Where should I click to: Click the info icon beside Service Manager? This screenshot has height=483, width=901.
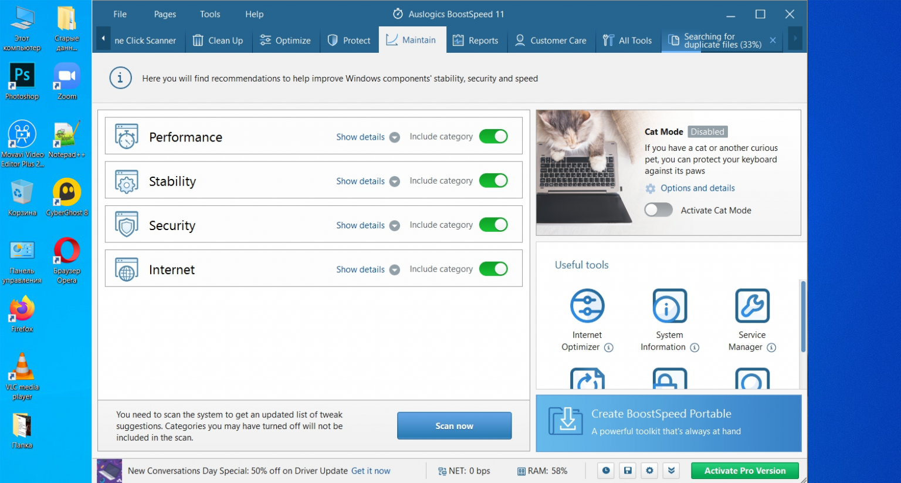point(771,347)
